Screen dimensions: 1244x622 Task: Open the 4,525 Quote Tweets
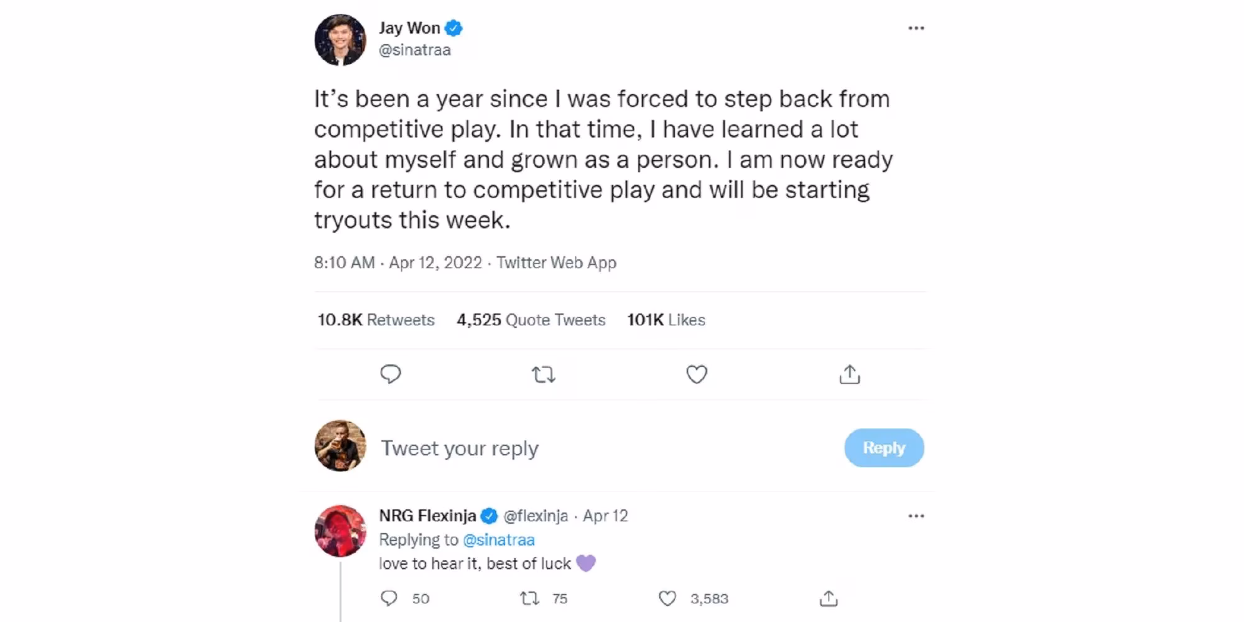point(531,320)
